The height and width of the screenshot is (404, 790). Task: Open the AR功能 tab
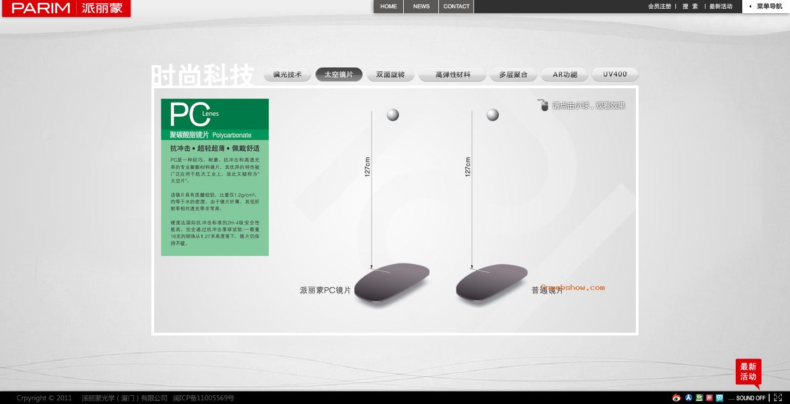coord(565,75)
